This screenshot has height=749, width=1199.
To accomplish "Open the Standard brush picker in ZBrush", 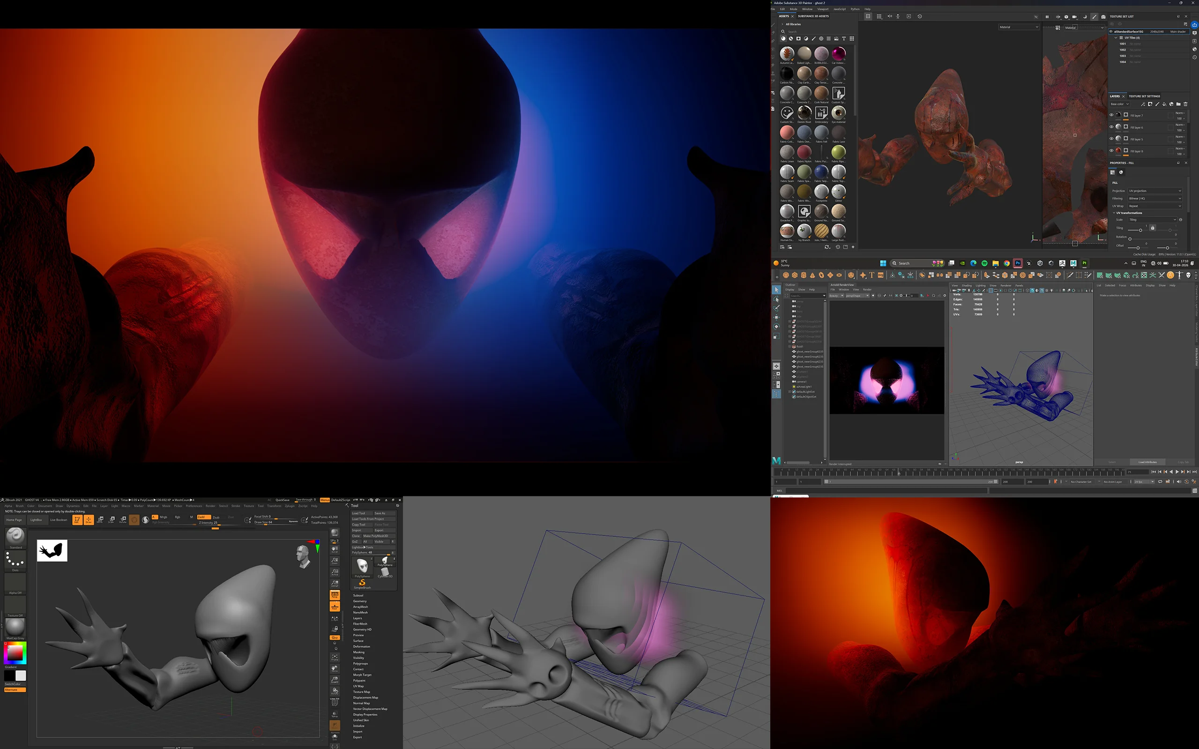I will click(15, 538).
